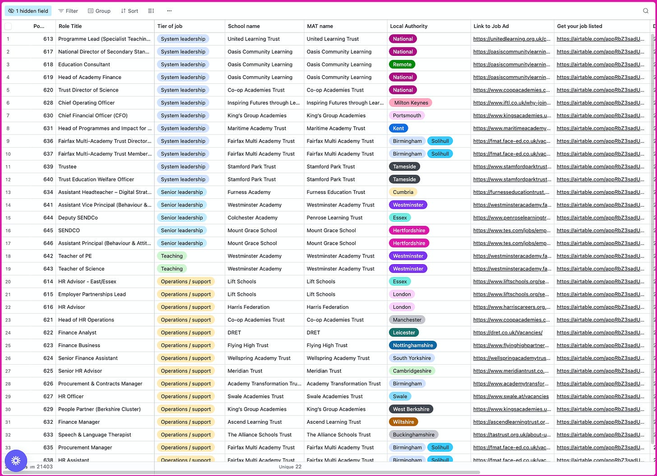This screenshot has height=476, width=657.
Task: Click Solihull tag in Procurement Manager row
Action: pyautogui.click(x=440, y=448)
